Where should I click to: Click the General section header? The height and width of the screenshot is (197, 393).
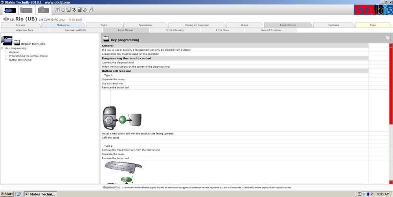(x=235, y=46)
